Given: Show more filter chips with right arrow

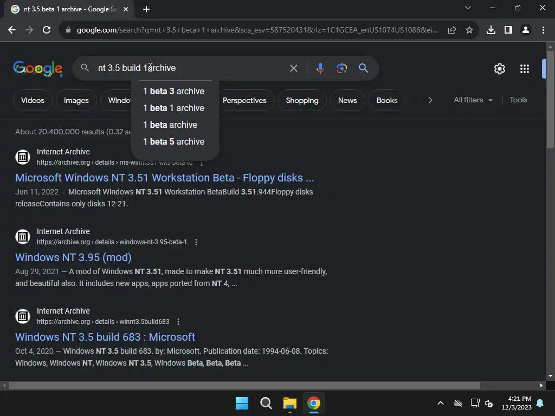Looking at the screenshot, I should [430, 100].
